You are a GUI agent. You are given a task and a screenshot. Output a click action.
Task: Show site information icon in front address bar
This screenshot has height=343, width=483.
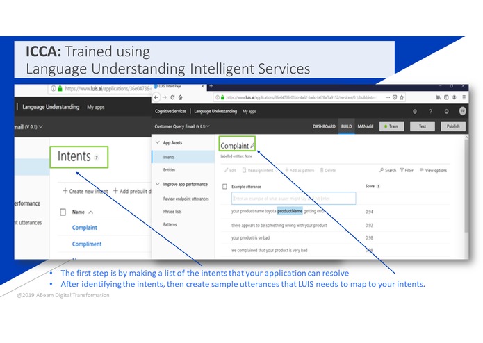[218, 97]
